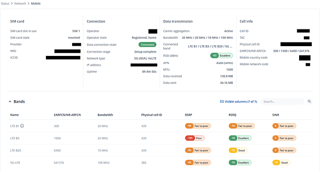Select the LTE B1 row name
The width and height of the screenshot is (323, 172).
(15, 126)
